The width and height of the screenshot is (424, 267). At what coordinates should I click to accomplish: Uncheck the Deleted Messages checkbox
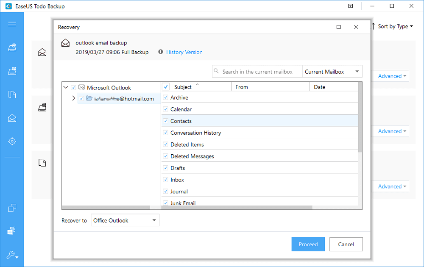click(x=166, y=156)
